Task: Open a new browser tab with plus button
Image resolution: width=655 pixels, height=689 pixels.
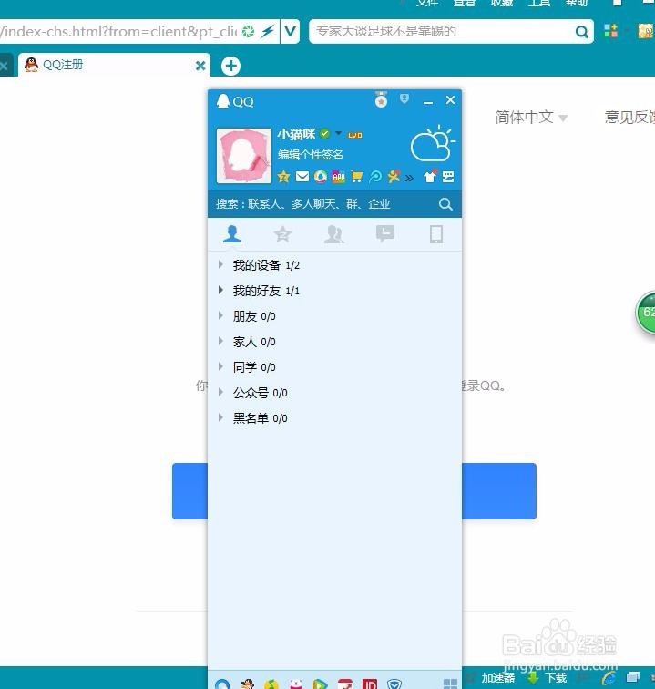Action: (x=230, y=66)
